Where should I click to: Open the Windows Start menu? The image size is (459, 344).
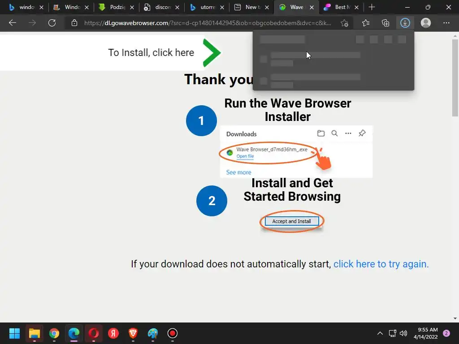tap(14, 333)
